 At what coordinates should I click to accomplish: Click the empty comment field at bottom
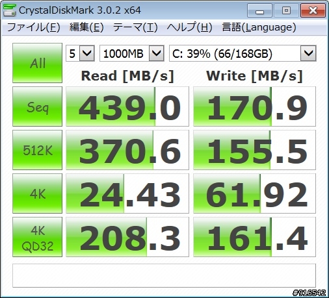[x=164, y=275]
